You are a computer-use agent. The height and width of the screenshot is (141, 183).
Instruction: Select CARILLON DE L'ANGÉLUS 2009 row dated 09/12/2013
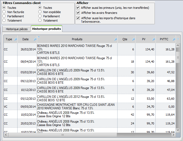[90, 81]
